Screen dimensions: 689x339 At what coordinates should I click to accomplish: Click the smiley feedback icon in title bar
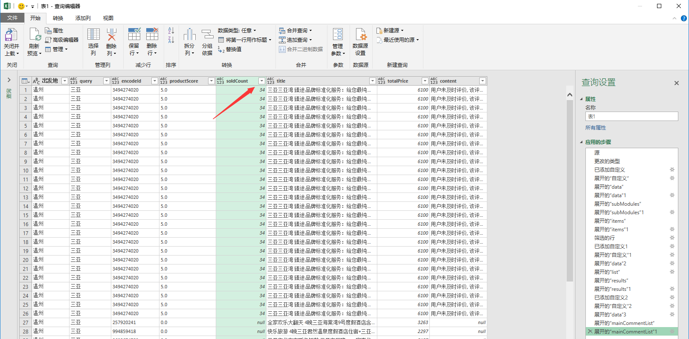pos(21,6)
